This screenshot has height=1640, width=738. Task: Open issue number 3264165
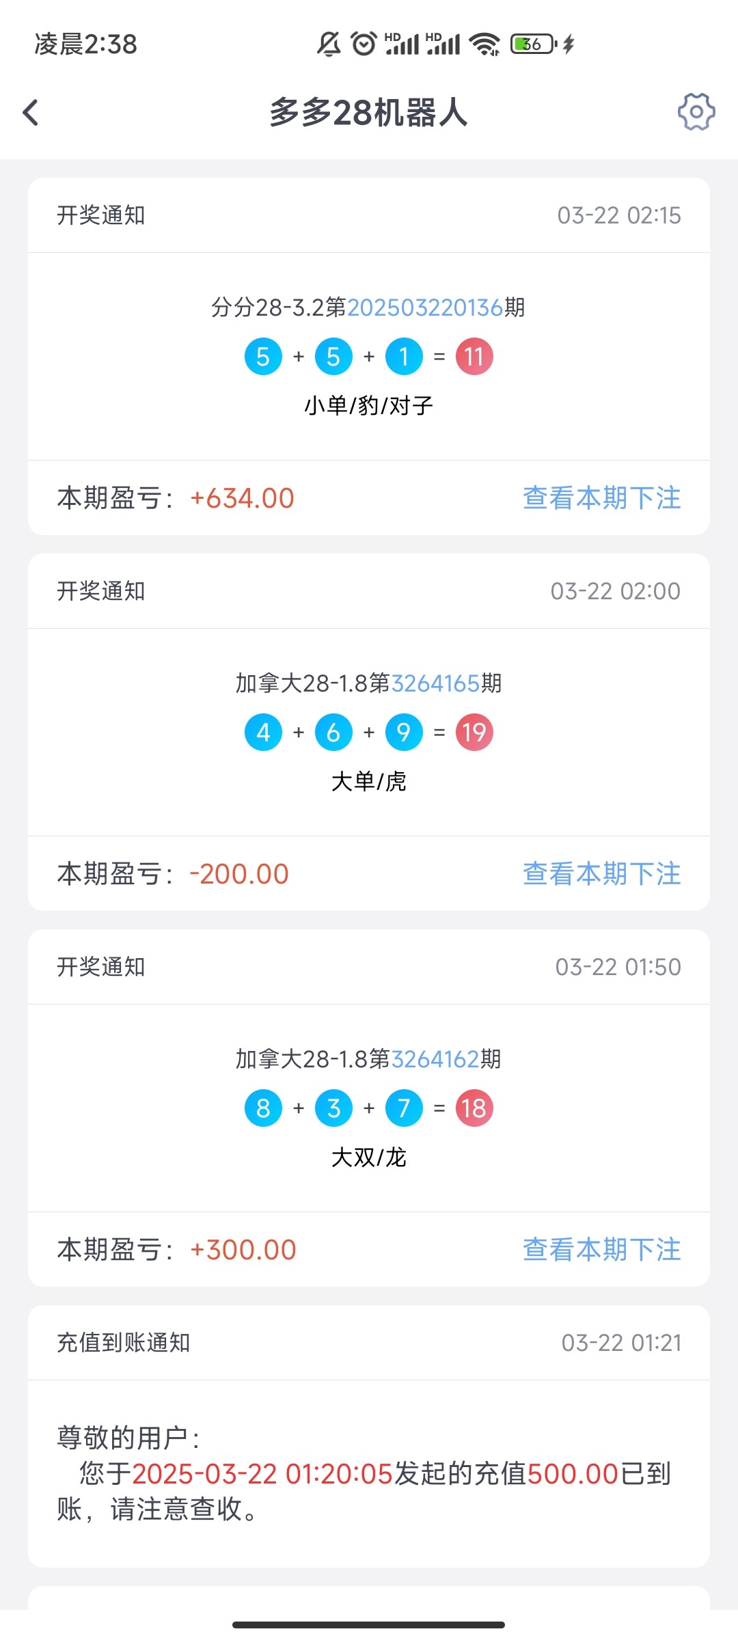point(435,683)
